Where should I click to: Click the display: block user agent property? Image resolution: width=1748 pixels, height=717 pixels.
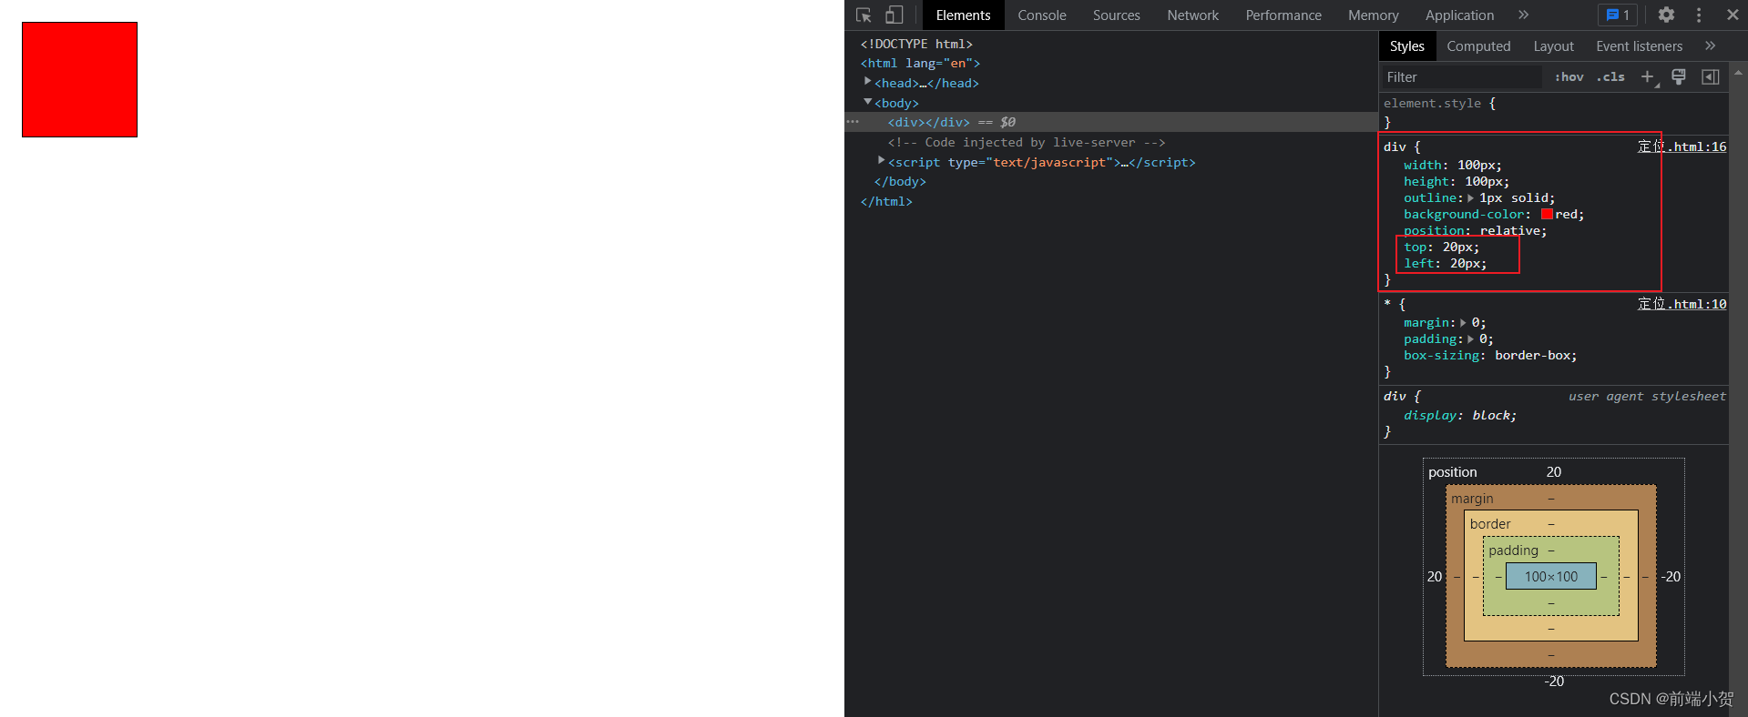click(1459, 416)
